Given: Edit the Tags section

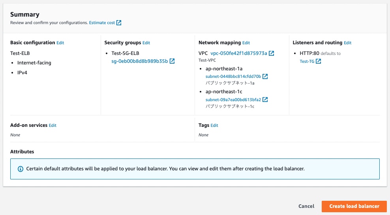Looking at the screenshot, I should [x=214, y=125].
